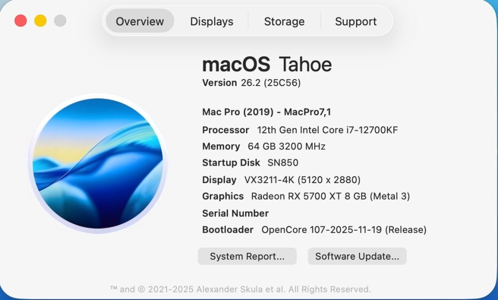This screenshot has width=498, height=300.
Task: Select the Support tab
Action: point(356,21)
